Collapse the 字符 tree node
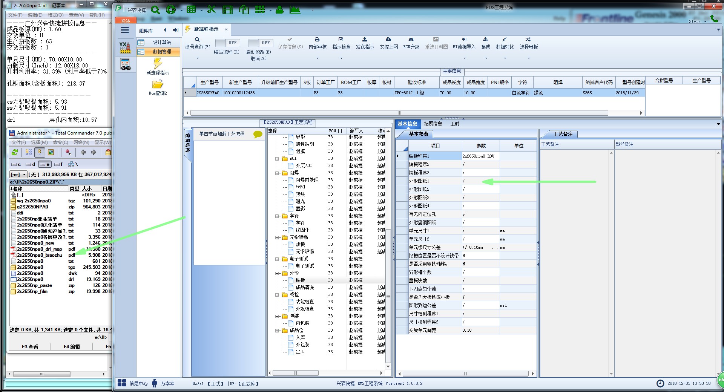The height and width of the screenshot is (392, 724). [x=277, y=216]
